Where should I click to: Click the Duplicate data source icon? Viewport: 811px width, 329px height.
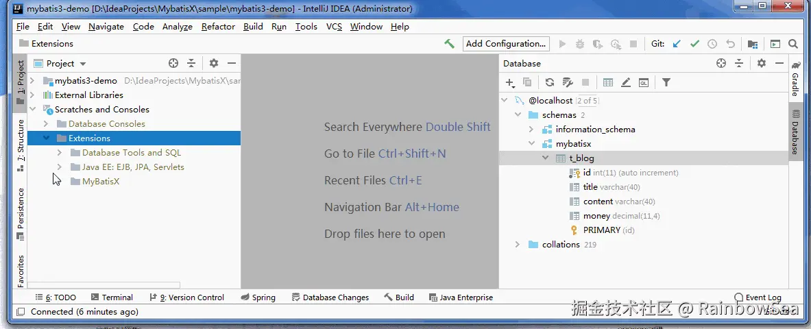tap(527, 82)
